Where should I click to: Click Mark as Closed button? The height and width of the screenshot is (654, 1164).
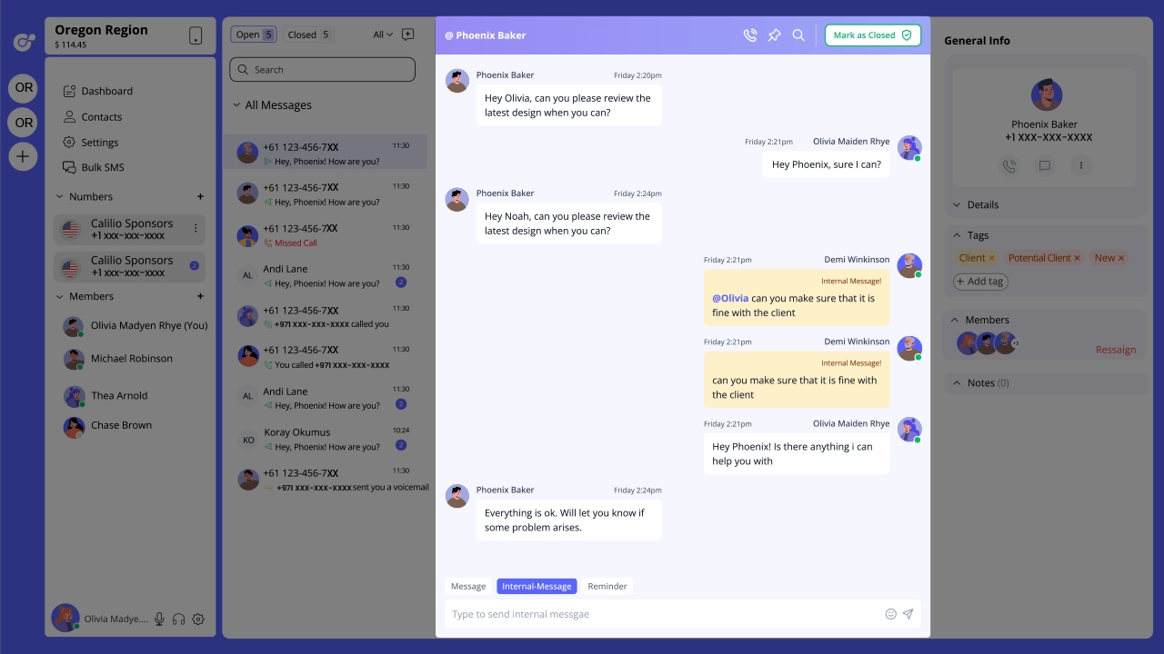872,35
